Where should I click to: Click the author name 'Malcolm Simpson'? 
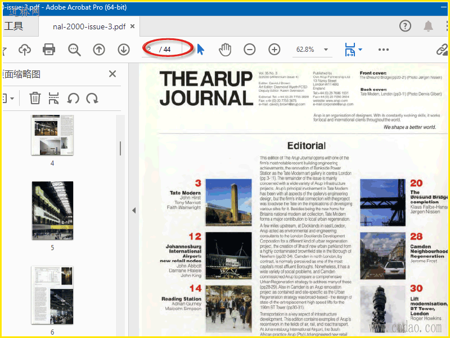coord(183,309)
